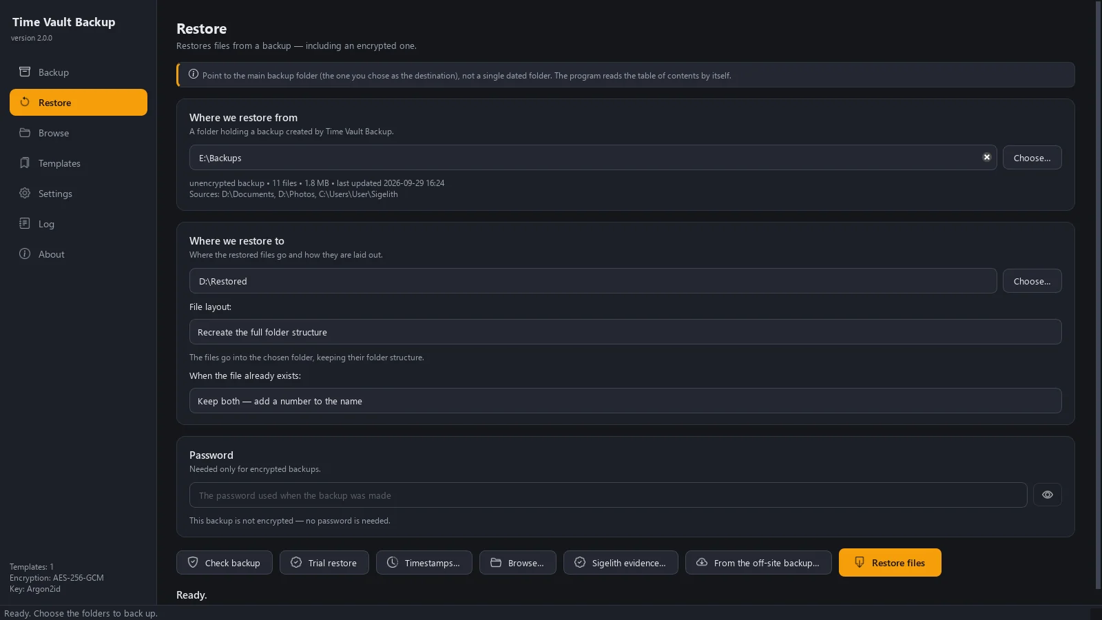
Task: Click the 'Sources: D:\Documents' info line
Action: [293, 194]
